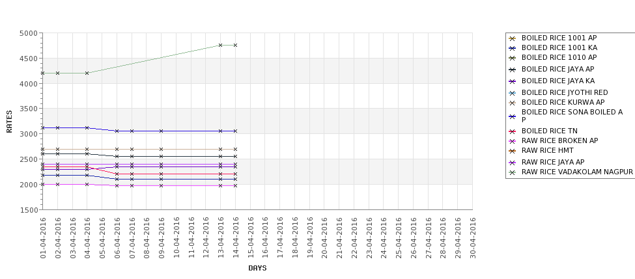
Task: Click the 20-04-2016 date label
Action: (x=324, y=238)
